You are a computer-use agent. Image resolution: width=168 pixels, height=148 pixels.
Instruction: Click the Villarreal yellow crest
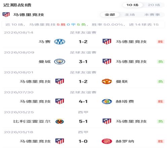[x=59, y=121]
